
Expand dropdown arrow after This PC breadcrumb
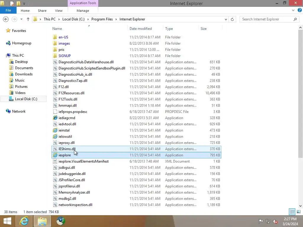tap(59, 19)
